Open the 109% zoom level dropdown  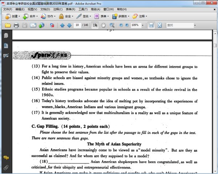[143, 25]
